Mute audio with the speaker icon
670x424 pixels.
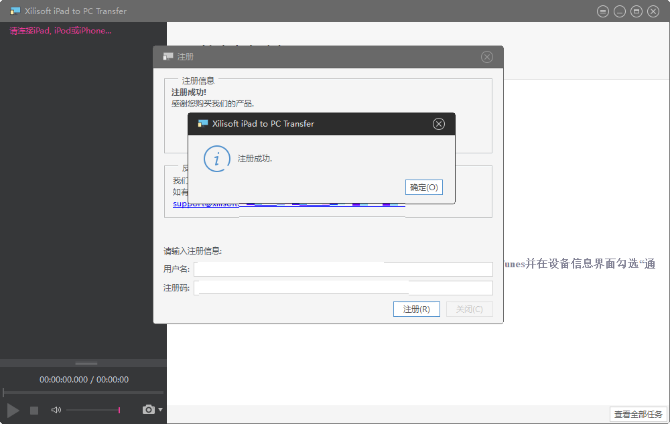coord(56,410)
